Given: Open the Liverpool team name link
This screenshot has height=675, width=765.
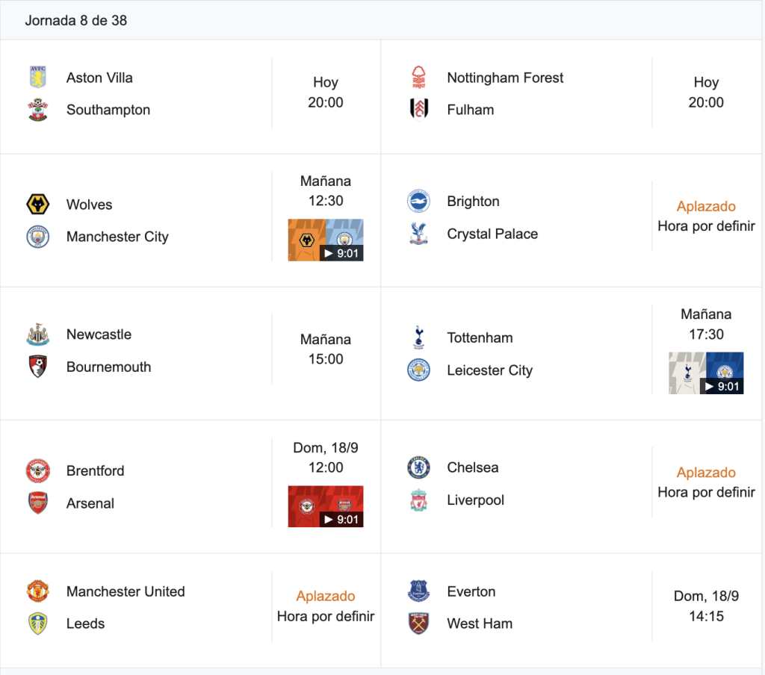Looking at the screenshot, I should coord(476,500).
